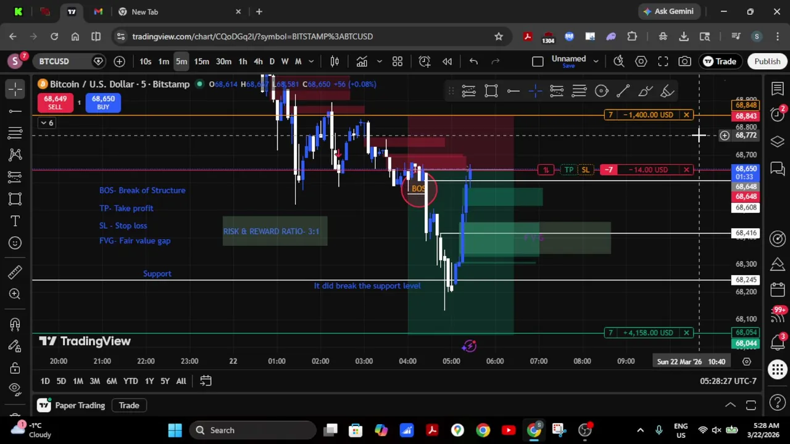Expand the trading panel with up chevron
Image resolution: width=790 pixels, height=444 pixels.
click(730, 405)
